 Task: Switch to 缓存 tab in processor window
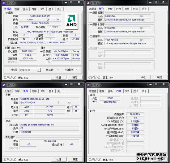[x=17, y=9]
